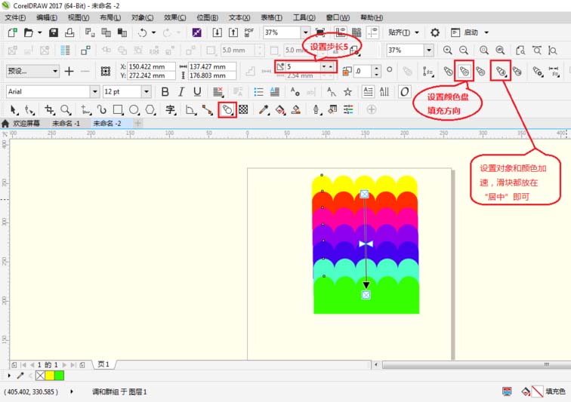Image resolution: width=571 pixels, height=402 pixels.
Task: Click the Zoom tool magnifier in the toolbox
Action: [x=66, y=109]
